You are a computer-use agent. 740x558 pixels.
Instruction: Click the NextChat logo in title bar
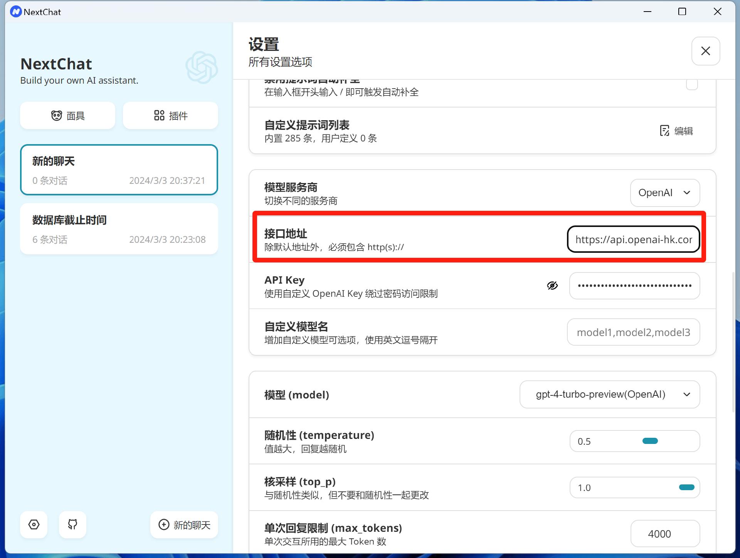coord(15,12)
